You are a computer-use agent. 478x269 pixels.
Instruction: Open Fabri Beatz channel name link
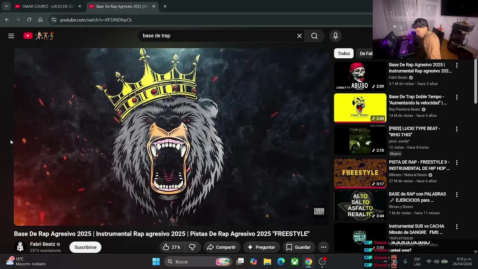[x=43, y=244]
